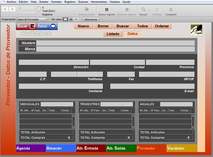This screenshot has width=213, height=157.
Task: Switch to form view mode
Action: (65, 19)
